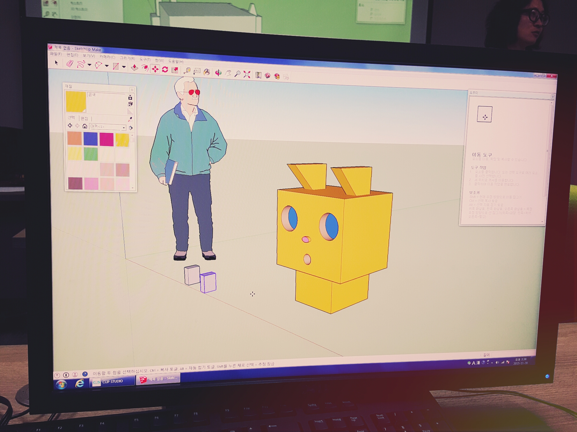Go to materials home (In Model)
Screen dimensions: 577x432
[85, 126]
